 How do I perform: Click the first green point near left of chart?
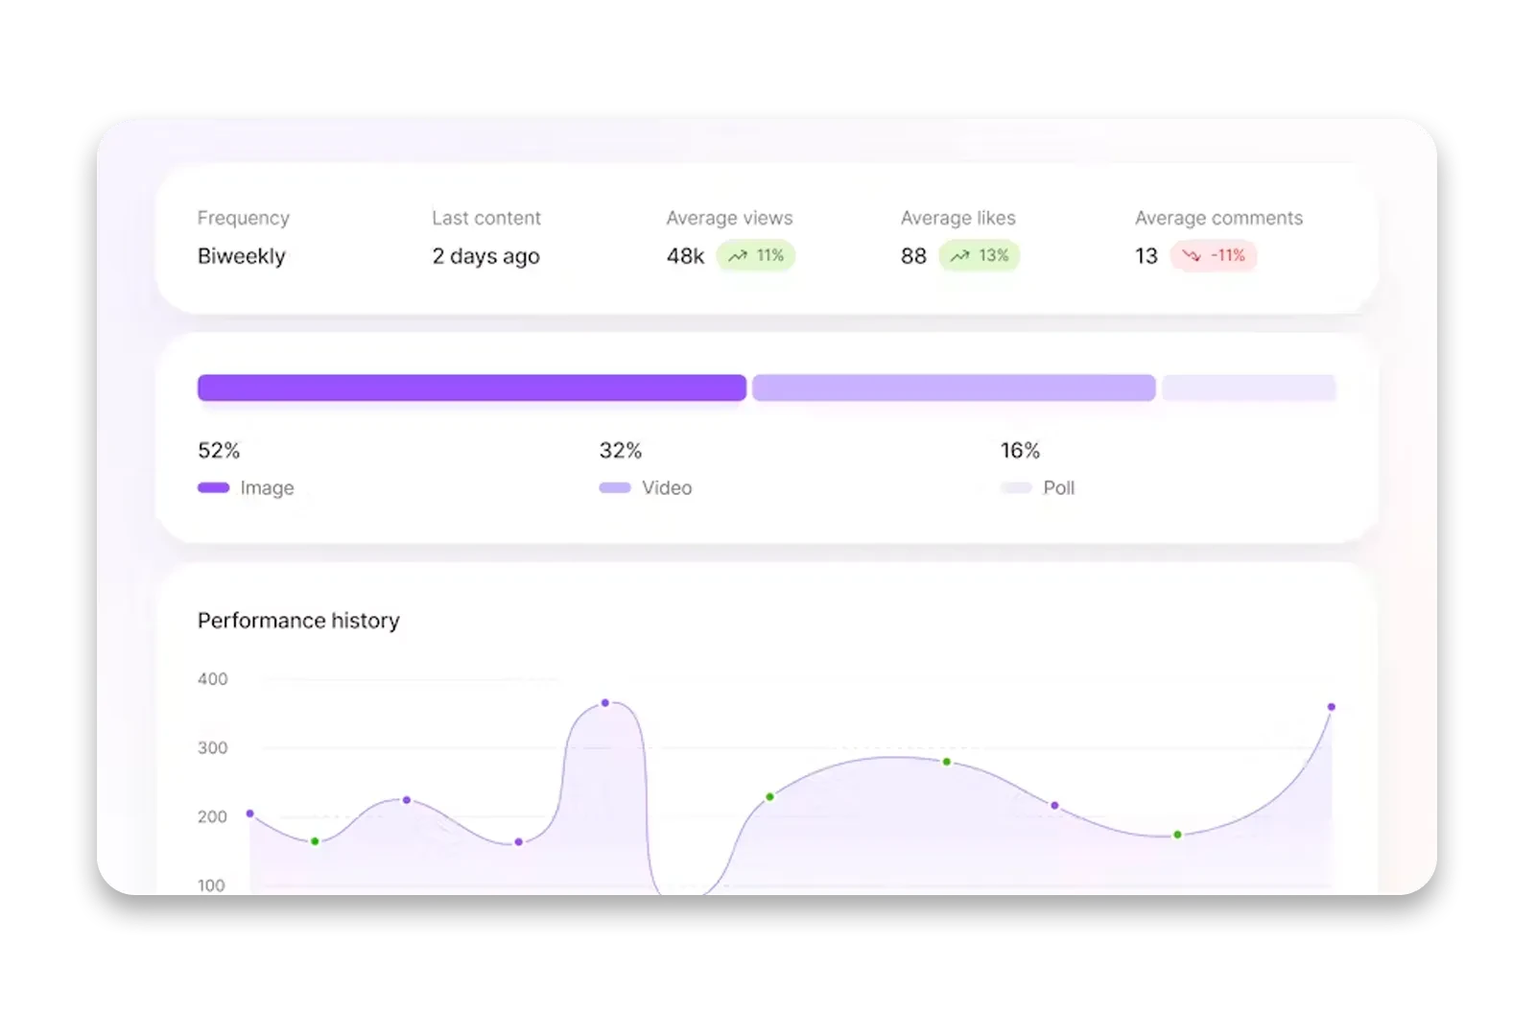[315, 841]
